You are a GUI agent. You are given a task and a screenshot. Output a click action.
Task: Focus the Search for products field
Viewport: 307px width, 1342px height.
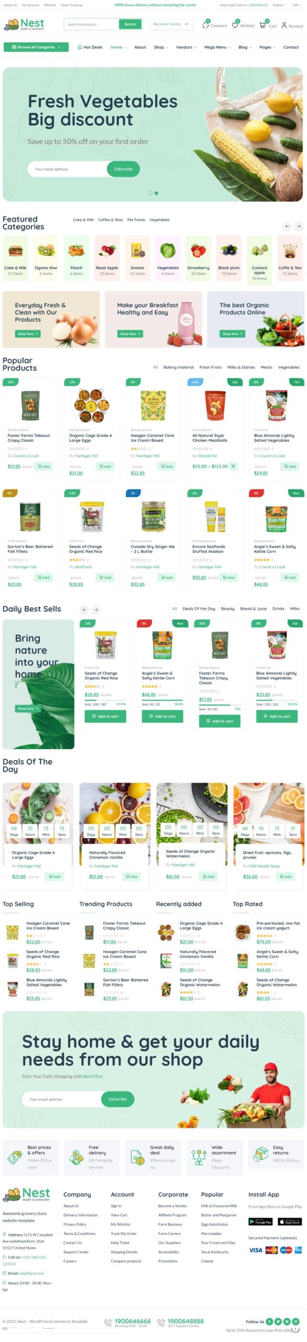point(92,24)
